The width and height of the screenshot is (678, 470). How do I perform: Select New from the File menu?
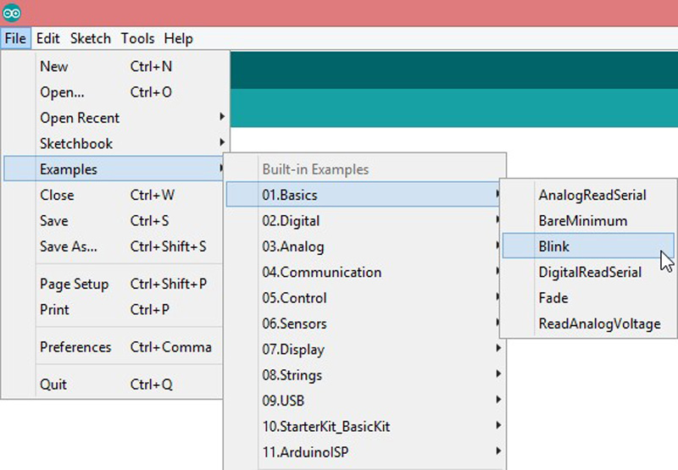pyautogui.click(x=54, y=67)
